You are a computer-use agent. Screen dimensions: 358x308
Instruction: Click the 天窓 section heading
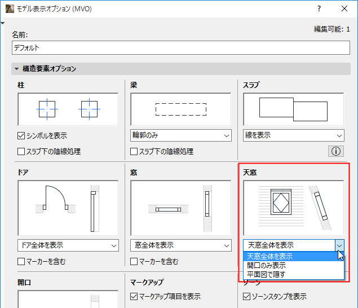coord(250,173)
